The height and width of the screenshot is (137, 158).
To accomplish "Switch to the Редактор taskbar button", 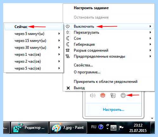I will 30,128.
